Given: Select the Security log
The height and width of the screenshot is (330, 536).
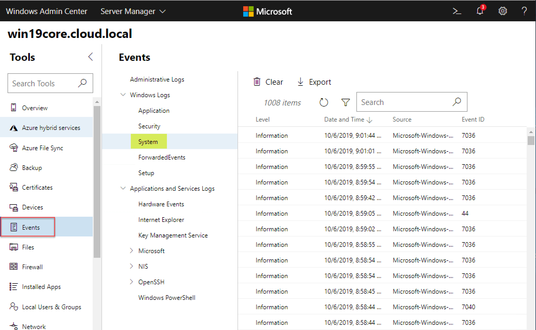Looking at the screenshot, I should pyautogui.click(x=149, y=126).
